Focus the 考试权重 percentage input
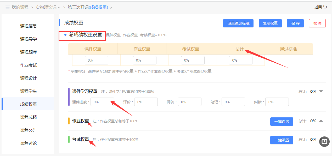This screenshot has width=332, height=156. pos(193,60)
